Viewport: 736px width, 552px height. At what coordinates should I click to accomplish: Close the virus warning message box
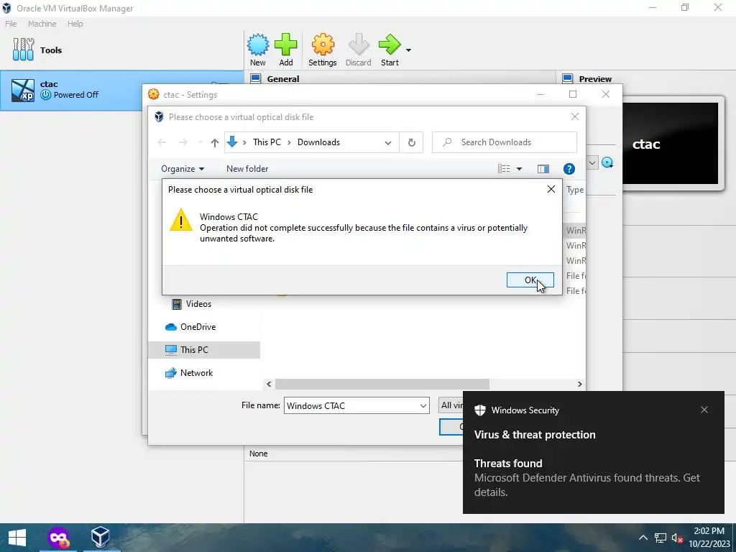(x=551, y=189)
